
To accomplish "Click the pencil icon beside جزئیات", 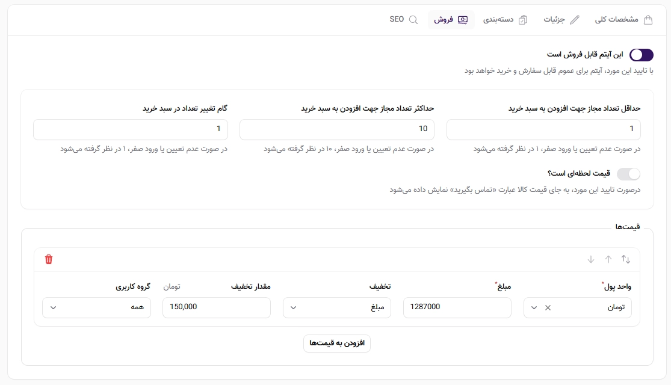I will click(575, 20).
